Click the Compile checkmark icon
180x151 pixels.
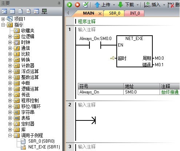85,5
